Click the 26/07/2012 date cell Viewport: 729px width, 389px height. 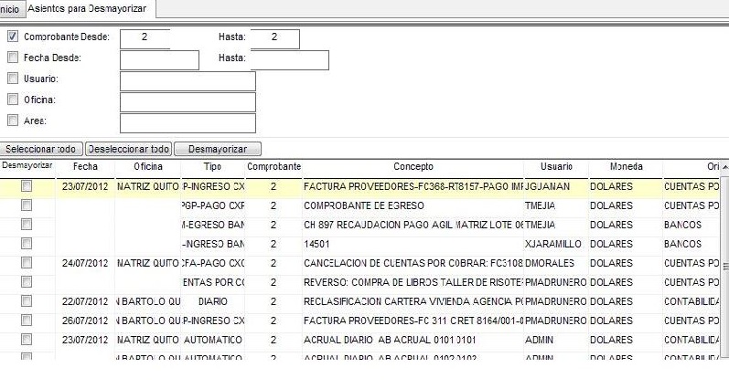click(85, 321)
